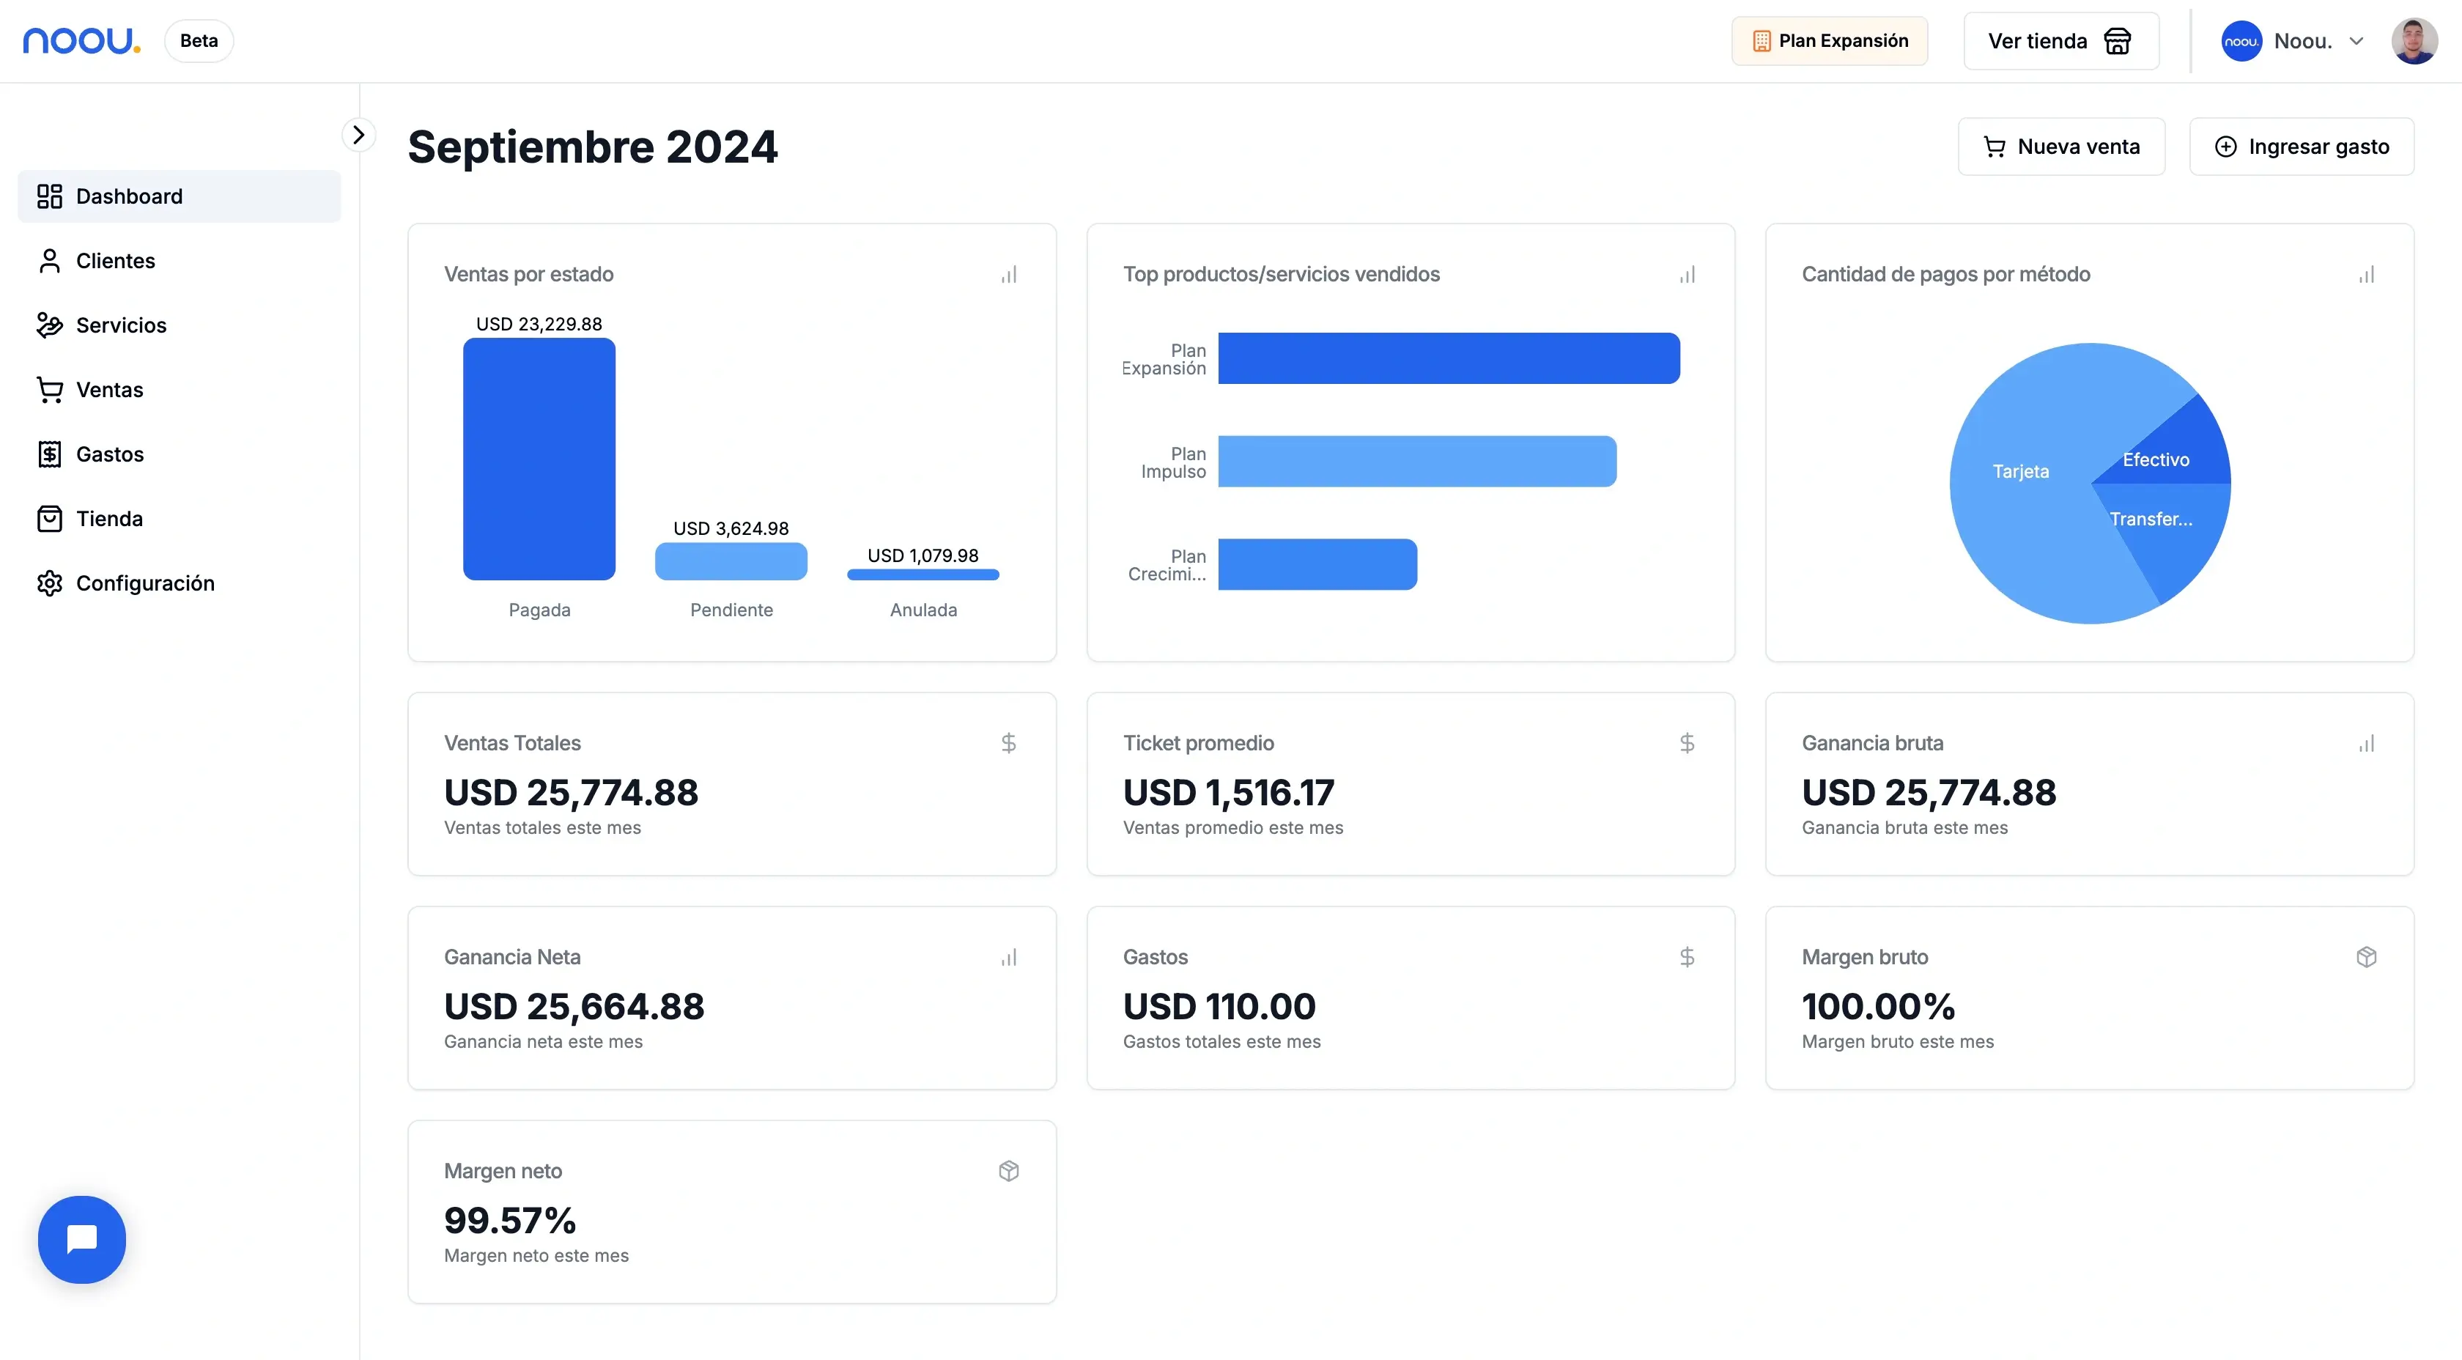Screen dimensions: 2462x1360
Task: Click the store icon next to Ver tienda
Action: [x=2118, y=40]
